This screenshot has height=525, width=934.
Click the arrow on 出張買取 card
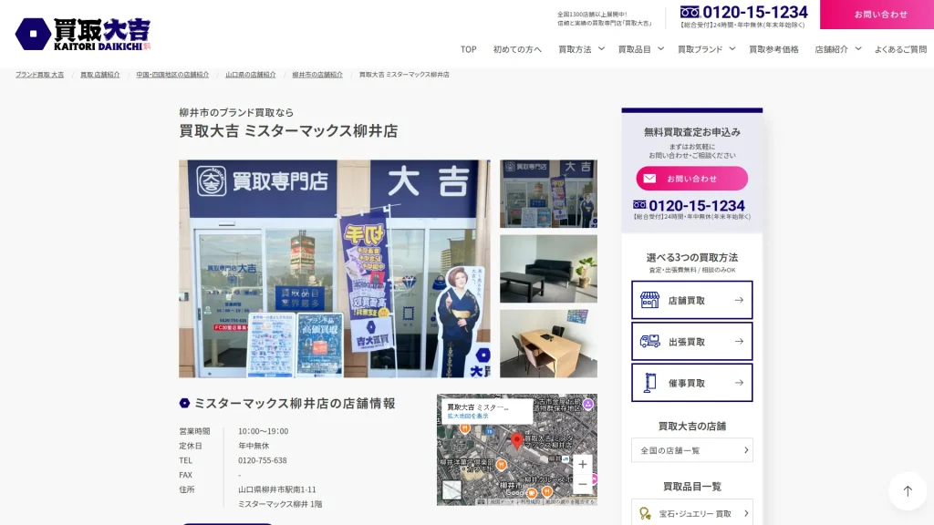(739, 342)
